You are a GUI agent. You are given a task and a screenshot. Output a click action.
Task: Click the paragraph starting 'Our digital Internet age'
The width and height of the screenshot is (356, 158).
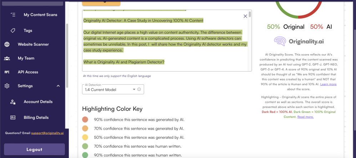pos(165,41)
